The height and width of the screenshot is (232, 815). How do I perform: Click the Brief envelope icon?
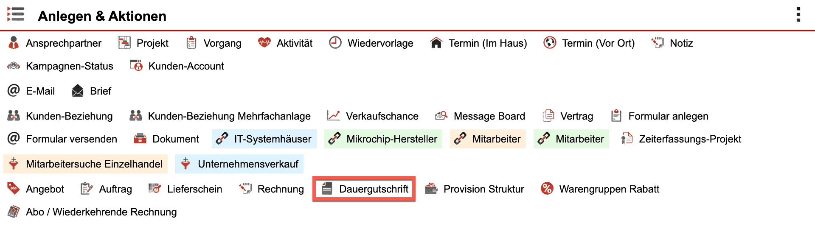(78, 91)
